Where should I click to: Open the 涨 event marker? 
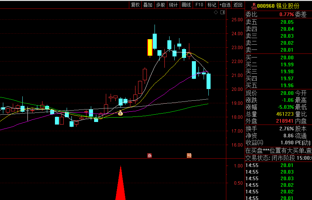point(149,155)
